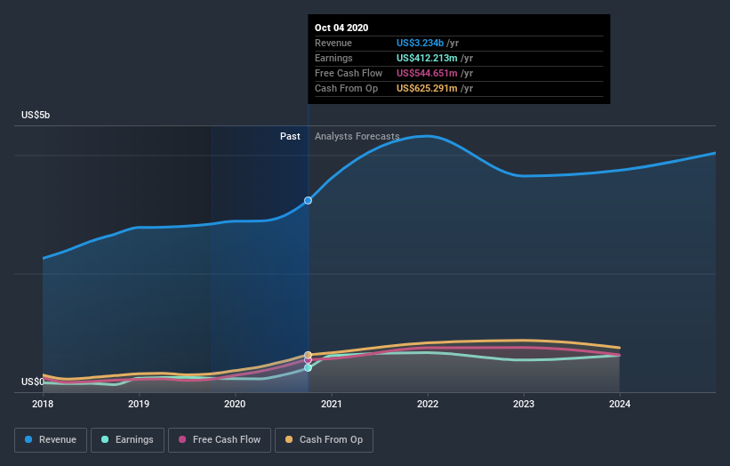Click the US$5b y-axis label
730x466 pixels.
point(36,115)
